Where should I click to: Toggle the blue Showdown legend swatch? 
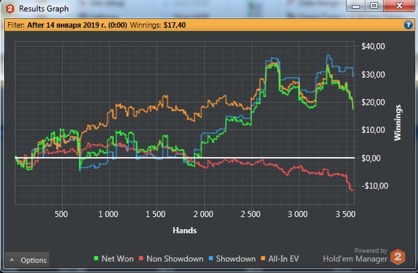(x=211, y=258)
